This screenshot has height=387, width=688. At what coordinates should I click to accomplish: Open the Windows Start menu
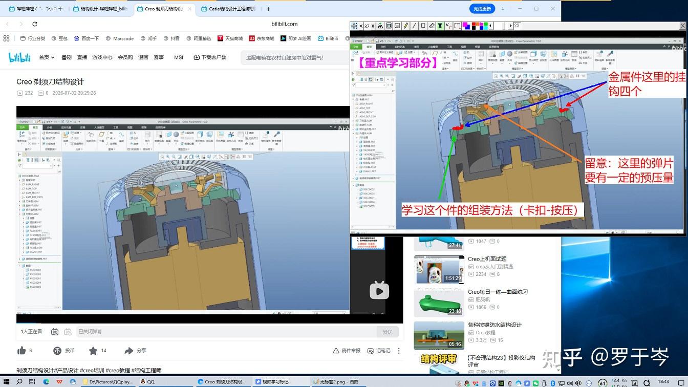[6, 382]
